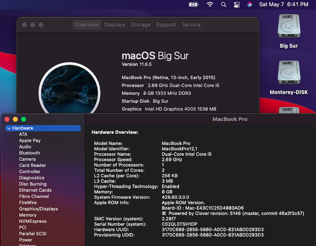Select PCI in the sidebar
Image resolution: width=316 pixels, height=246 pixels.
[23, 227]
